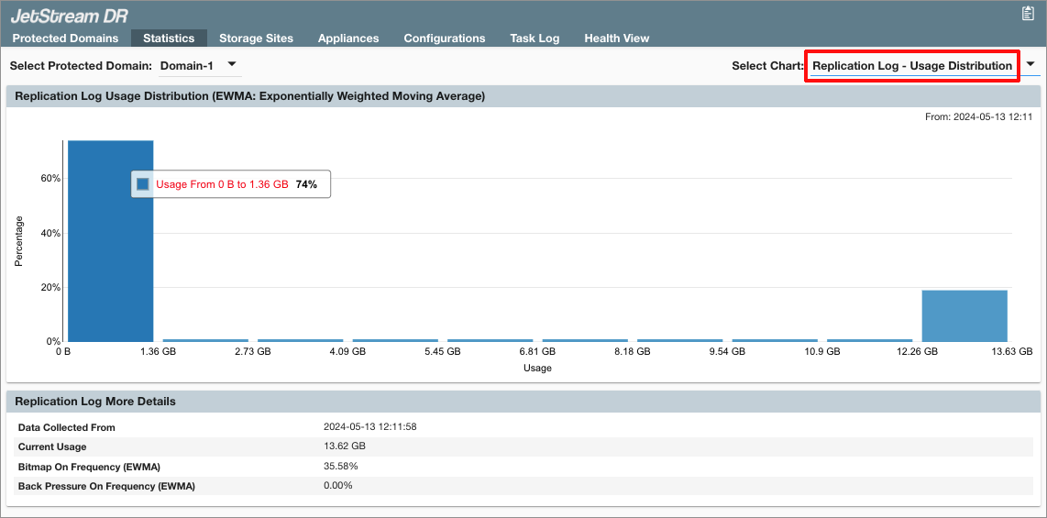
Task: Click the JetStream DR logo
Action: point(70,16)
